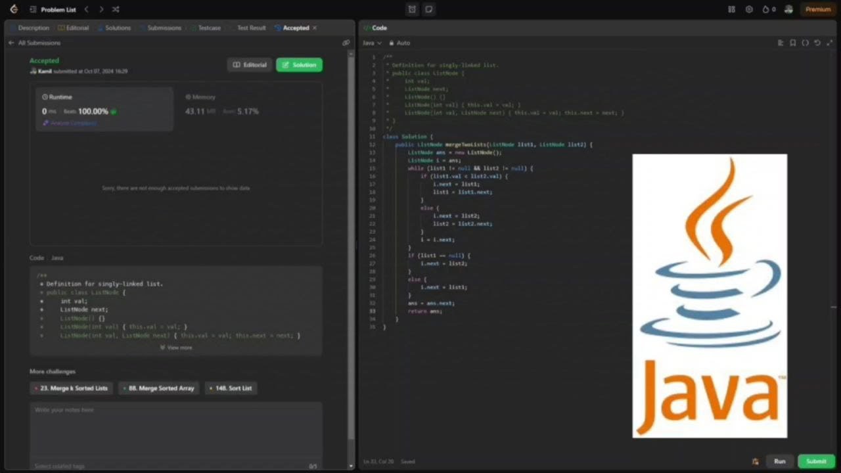Select the Memory stats card

pos(248,108)
